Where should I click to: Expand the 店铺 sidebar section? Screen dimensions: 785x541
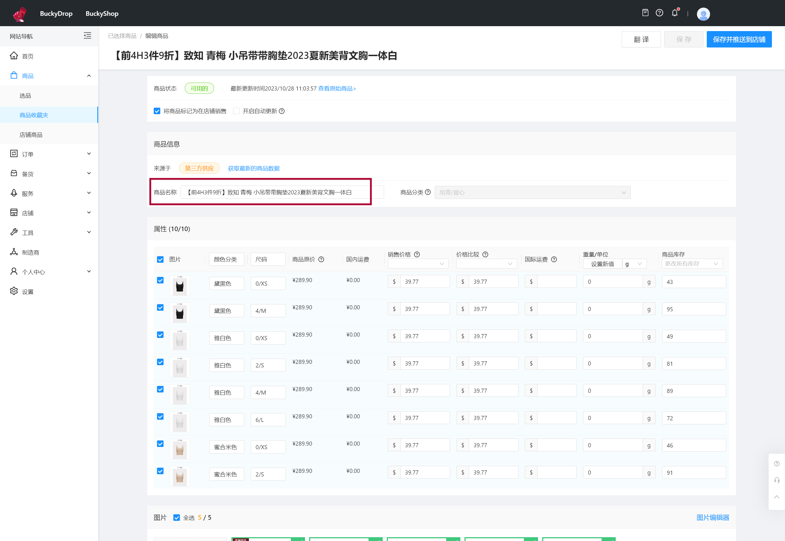[89, 213]
